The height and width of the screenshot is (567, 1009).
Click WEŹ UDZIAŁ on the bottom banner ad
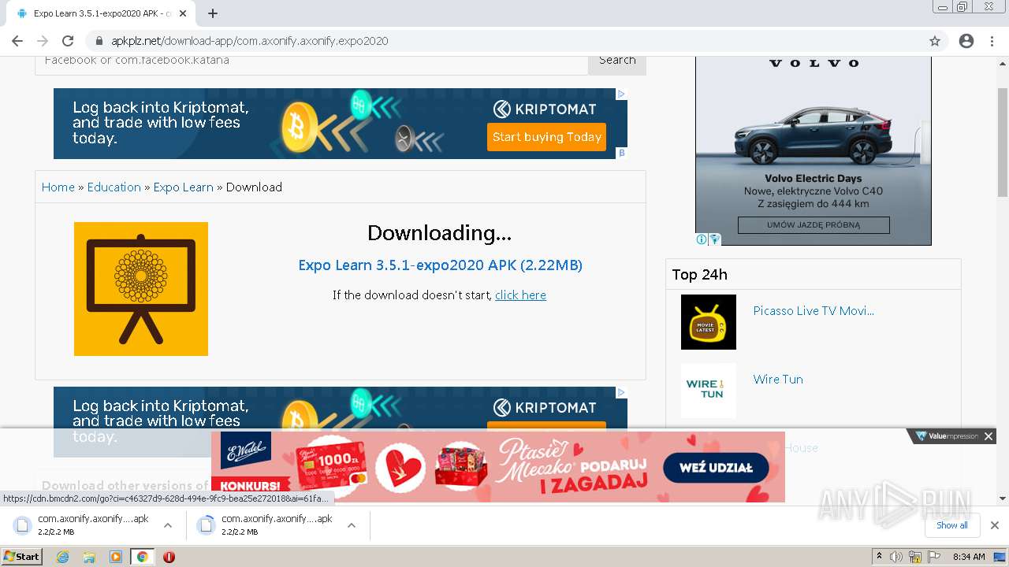(x=716, y=468)
